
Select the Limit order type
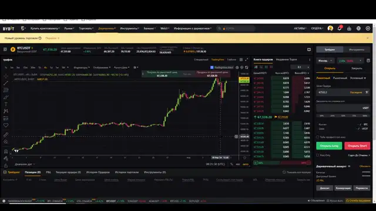323,78
